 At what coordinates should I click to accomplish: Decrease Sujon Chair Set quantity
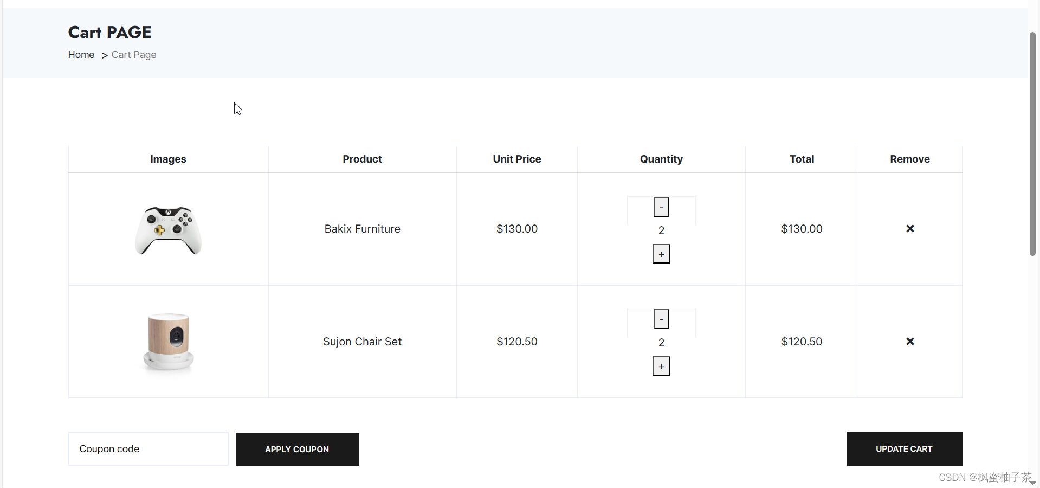click(x=661, y=319)
